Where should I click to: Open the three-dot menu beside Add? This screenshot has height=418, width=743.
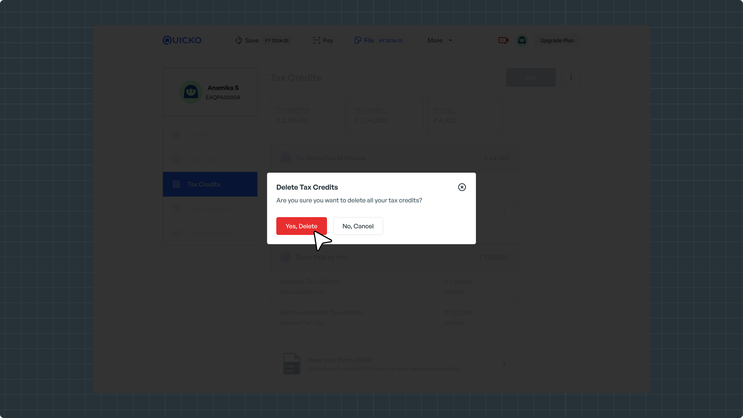(x=571, y=77)
